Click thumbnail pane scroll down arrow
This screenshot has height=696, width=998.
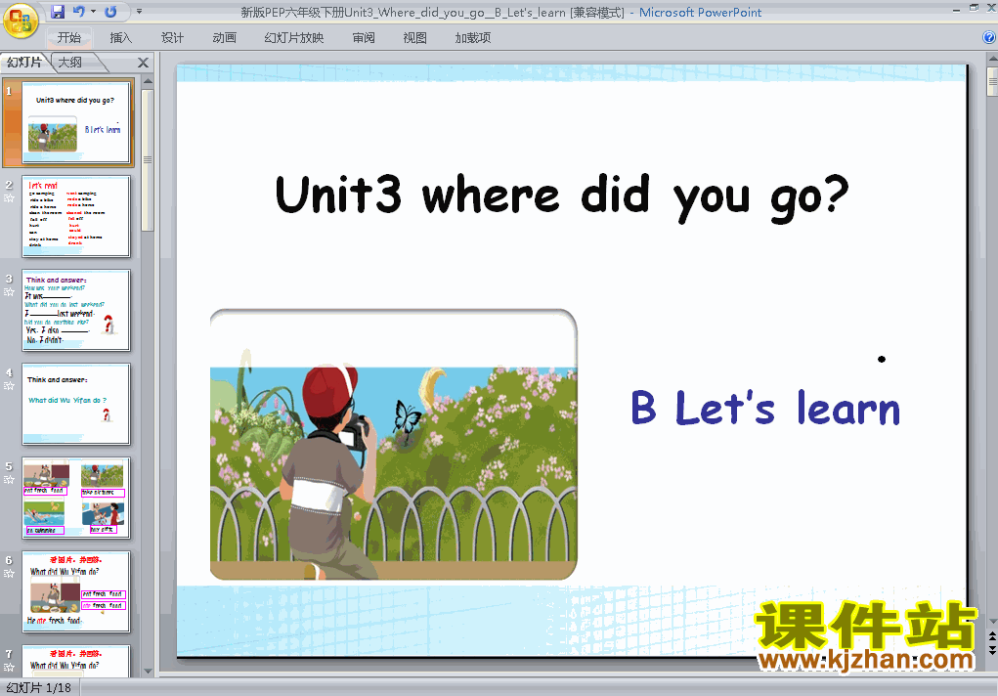point(148,672)
